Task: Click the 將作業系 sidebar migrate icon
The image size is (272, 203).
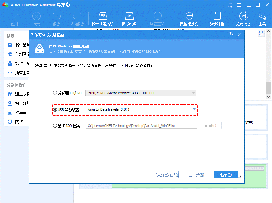Action: click(x=10, y=45)
